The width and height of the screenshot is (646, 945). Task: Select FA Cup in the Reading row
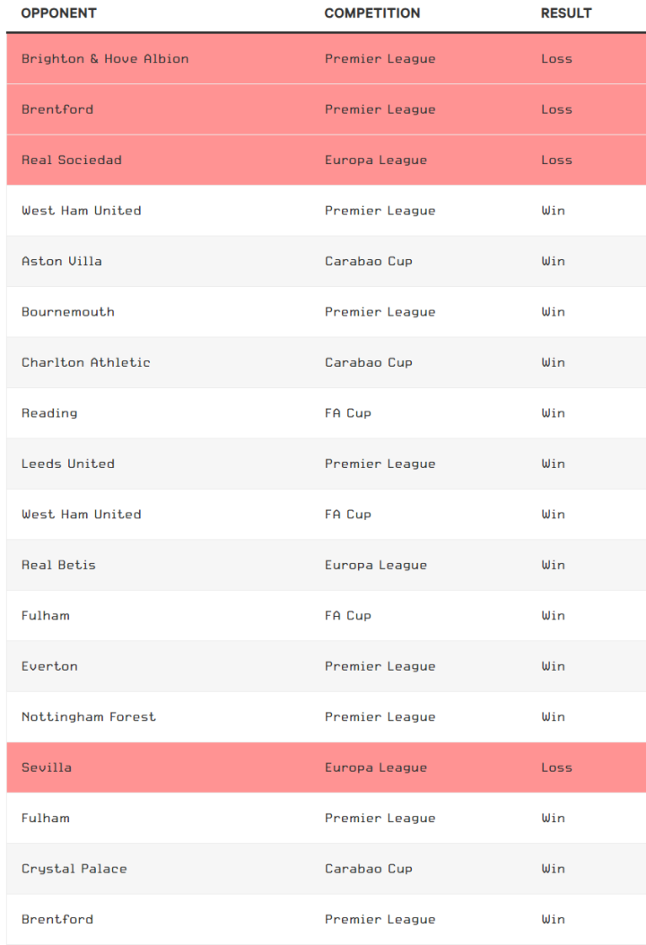[348, 413]
